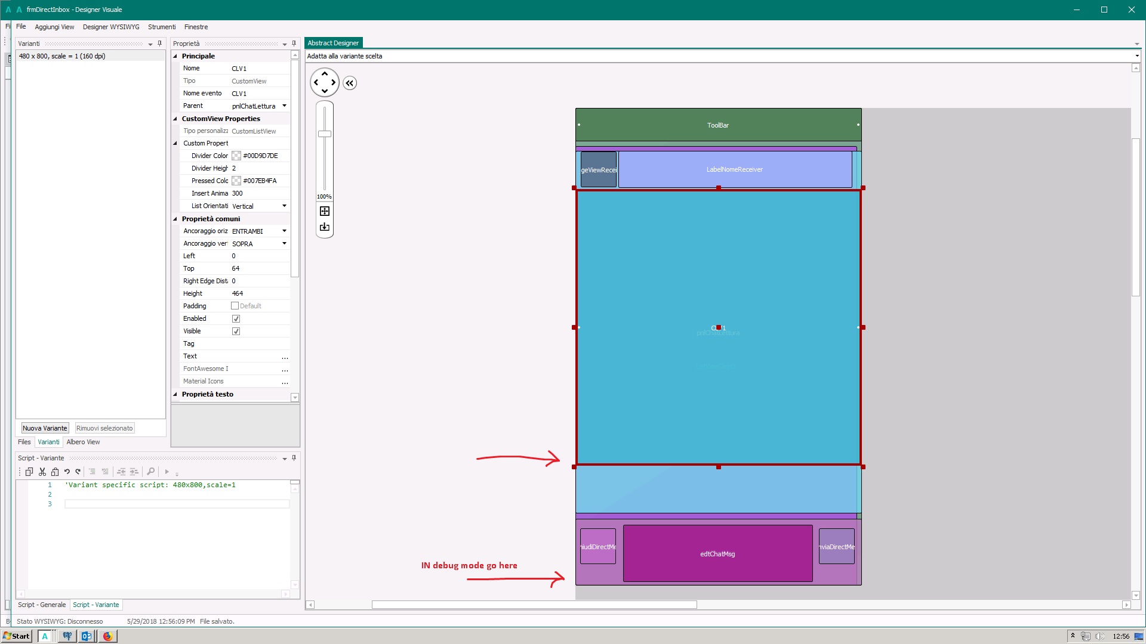1146x644 pixels.
Task: Click the fit-to-screen icon below zoom slider
Action: (325, 211)
